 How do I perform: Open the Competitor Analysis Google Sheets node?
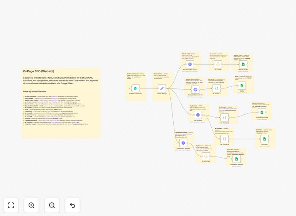(x=237, y=159)
